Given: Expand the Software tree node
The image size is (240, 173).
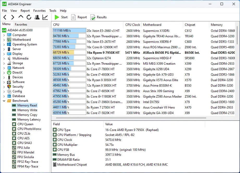Looking at the screenshot, I should (x=4, y=82).
